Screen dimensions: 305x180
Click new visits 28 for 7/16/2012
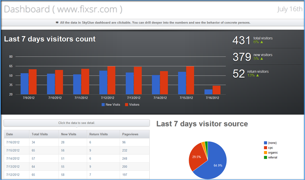click(x=63, y=142)
